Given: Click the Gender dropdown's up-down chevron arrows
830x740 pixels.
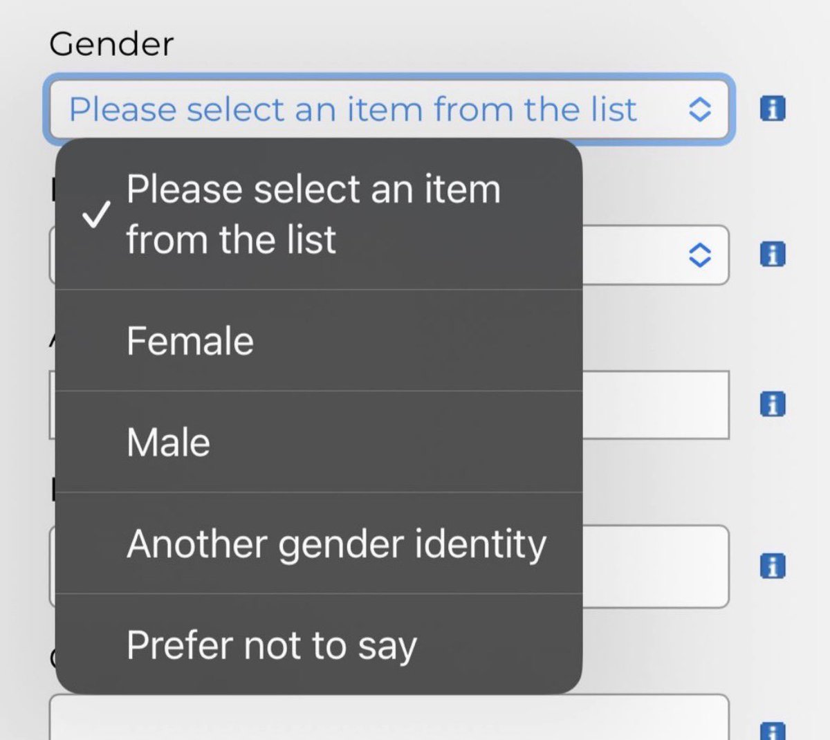Looking at the screenshot, I should coord(700,109).
